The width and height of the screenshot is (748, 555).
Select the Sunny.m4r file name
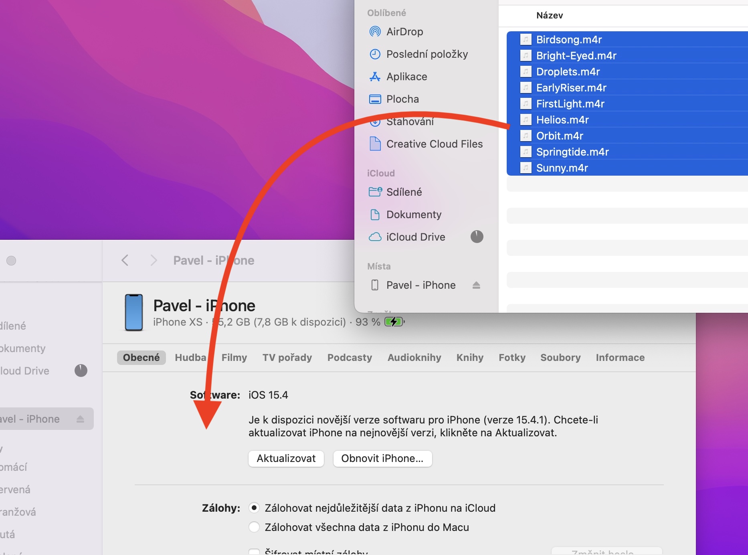click(x=562, y=168)
